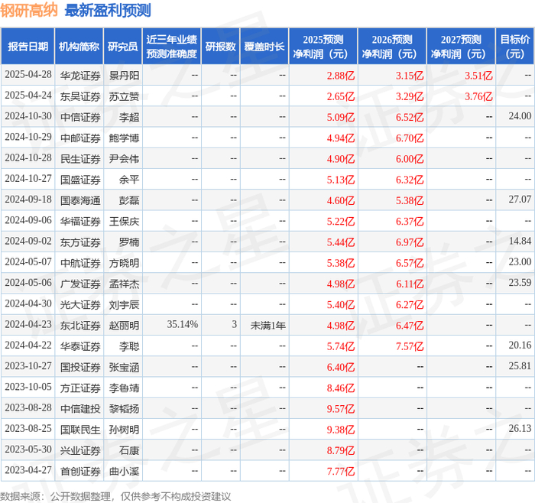
Task: Click analyst name 黎韬扬
Action: coord(124,408)
